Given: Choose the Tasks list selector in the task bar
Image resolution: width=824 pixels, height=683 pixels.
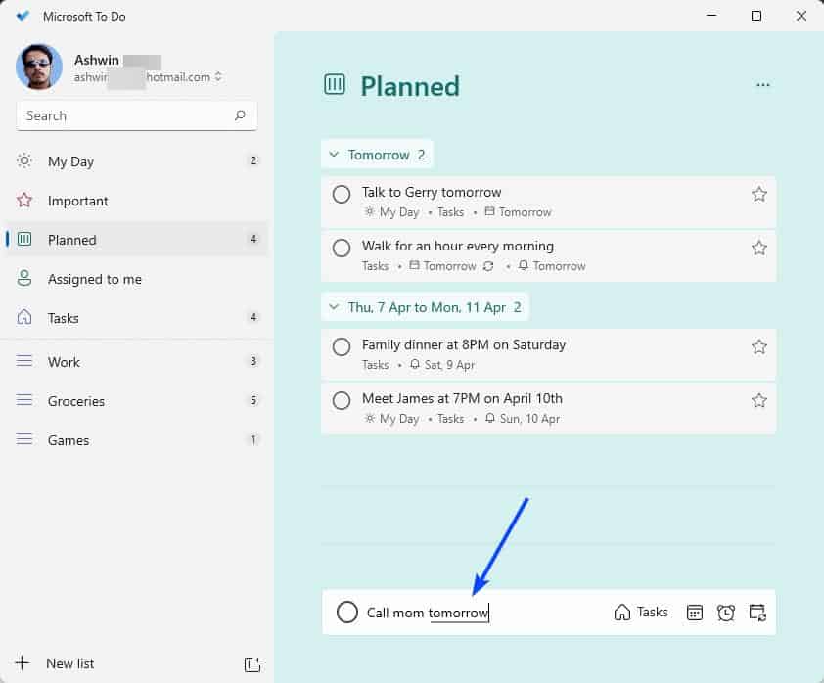Looking at the screenshot, I should tap(641, 613).
